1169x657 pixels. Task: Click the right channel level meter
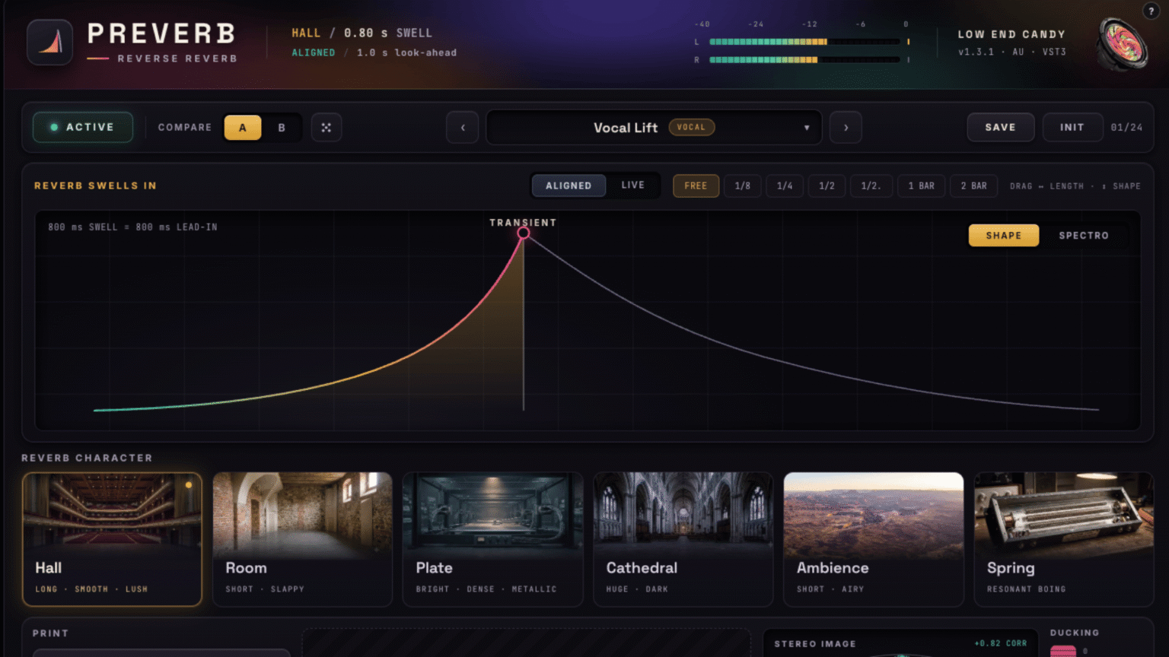tap(804, 59)
